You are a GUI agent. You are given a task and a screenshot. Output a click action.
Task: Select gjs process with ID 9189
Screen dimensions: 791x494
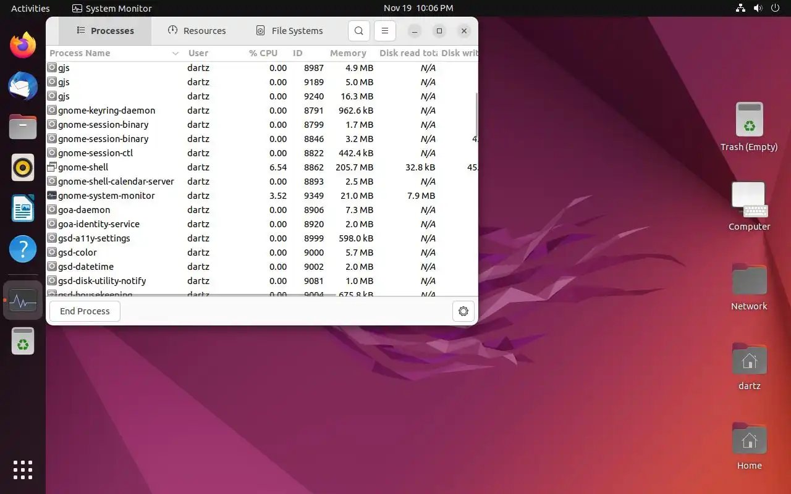click(262, 82)
